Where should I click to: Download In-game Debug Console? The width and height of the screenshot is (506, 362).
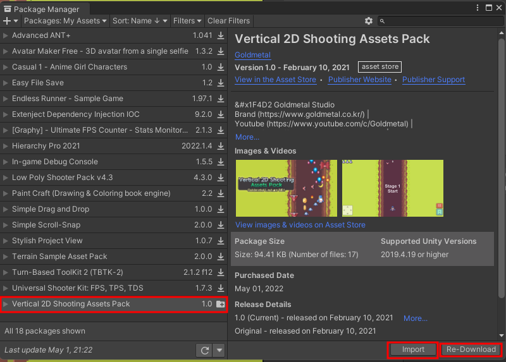[x=221, y=162]
